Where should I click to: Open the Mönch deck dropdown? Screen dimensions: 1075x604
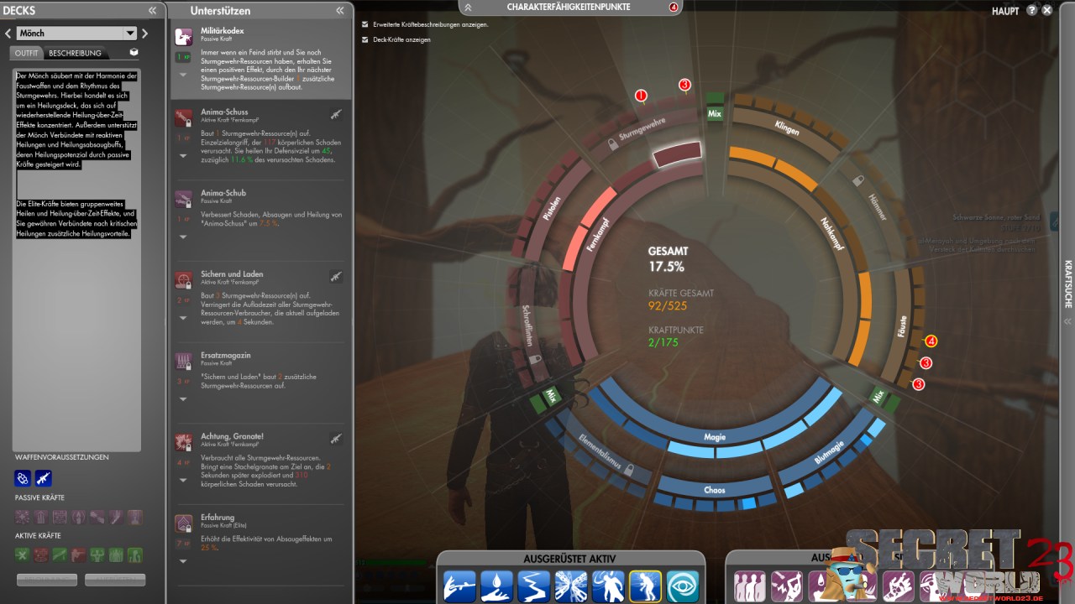(x=129, y=34)
